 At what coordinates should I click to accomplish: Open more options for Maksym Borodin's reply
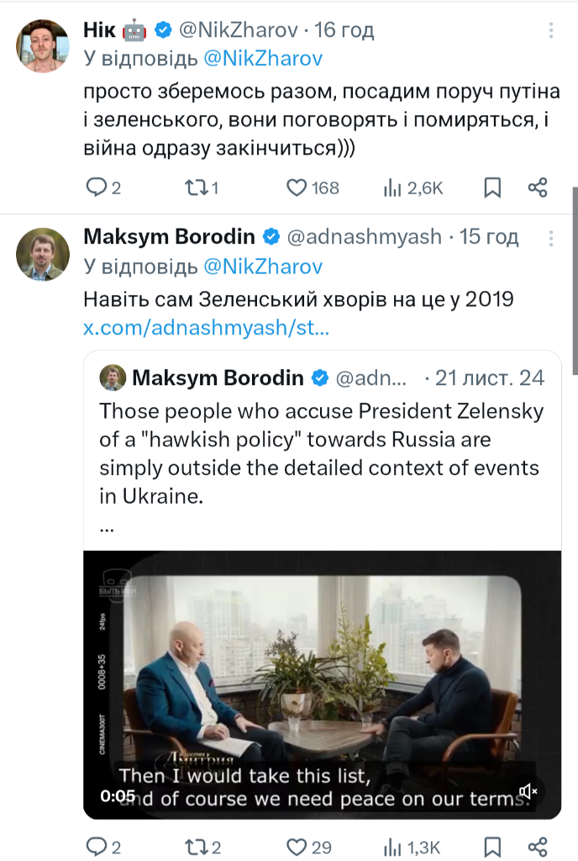click(x=551, y=237)
